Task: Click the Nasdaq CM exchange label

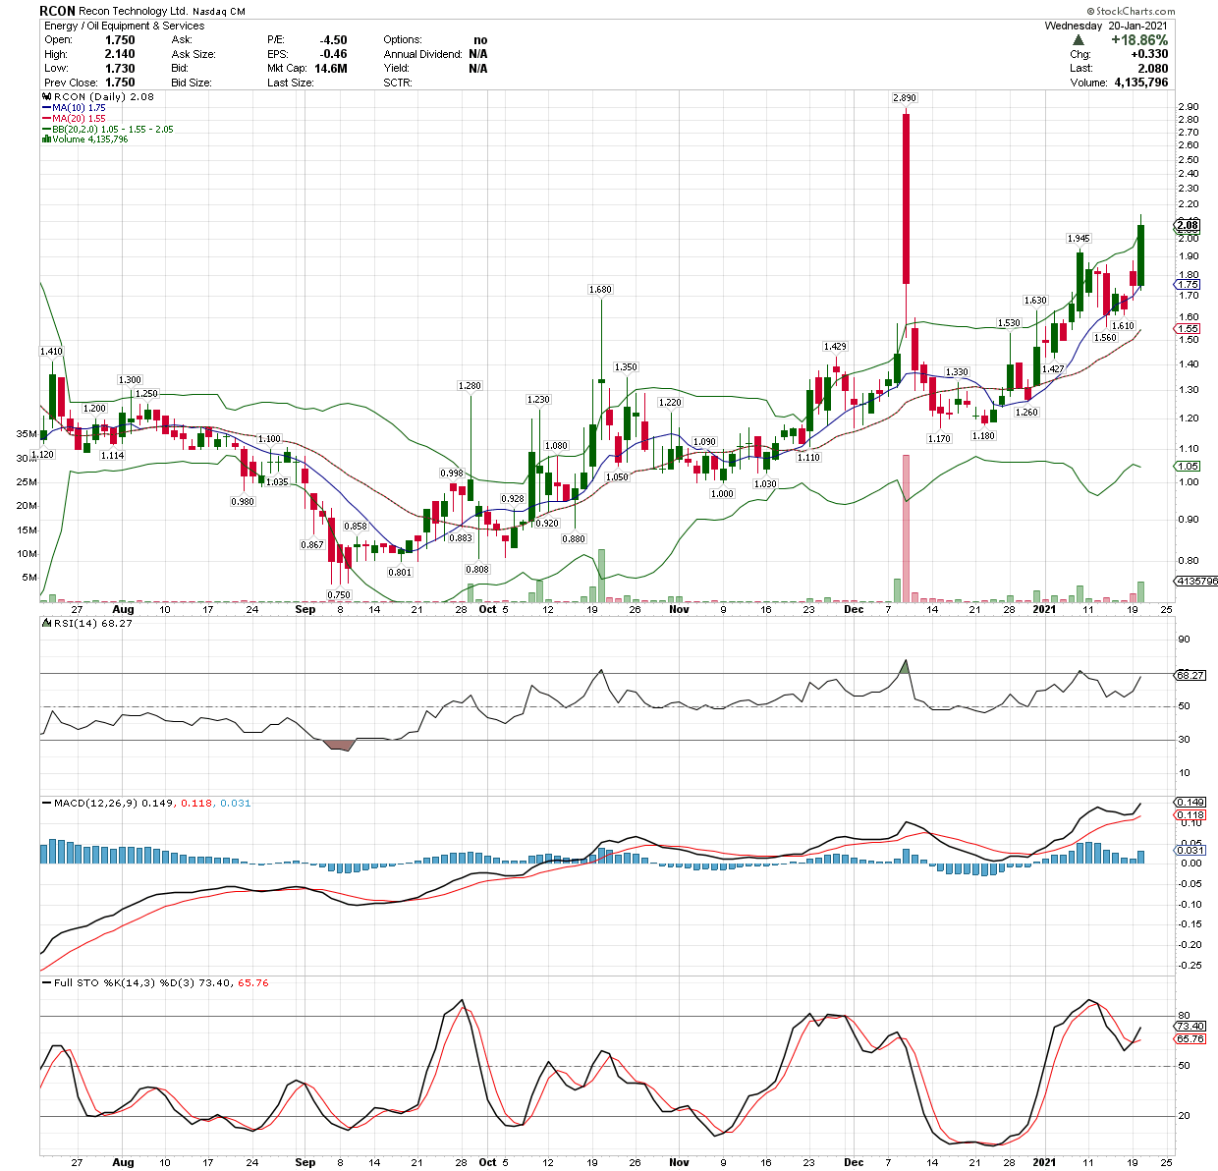Action: point(219,12)
